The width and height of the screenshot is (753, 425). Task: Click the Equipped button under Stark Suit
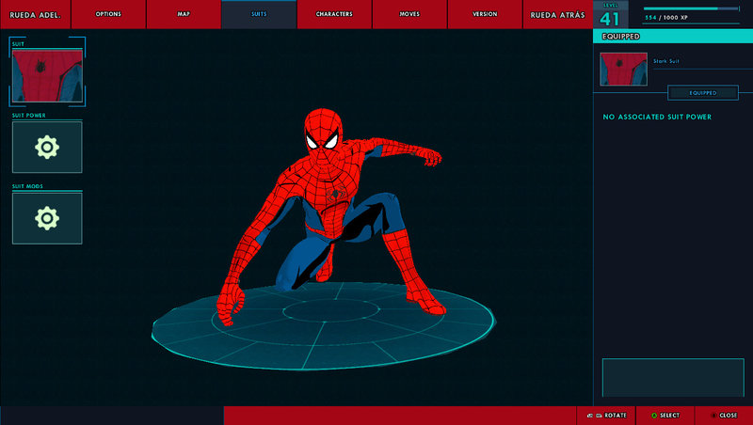pos(703,92)
